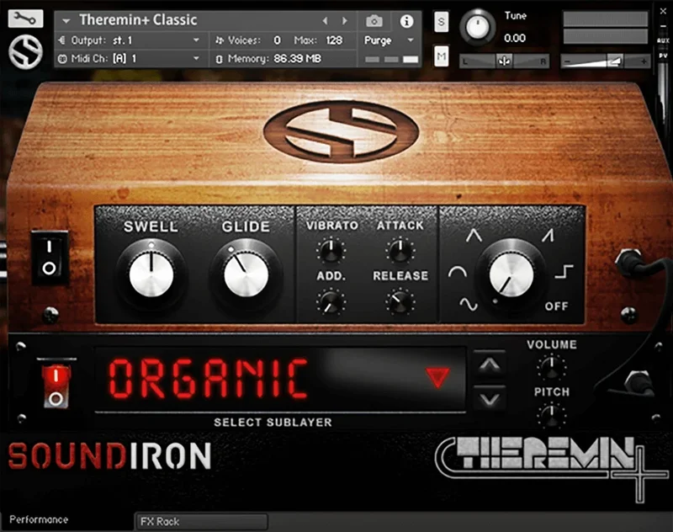Select next sublayer with down arrow
Screen dimensions: 673x532
pyautogui.click(x=490, y=400)
